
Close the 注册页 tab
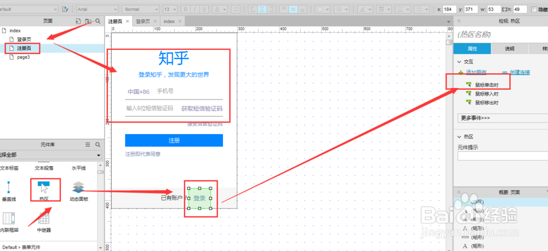click(x=128, y=21)
